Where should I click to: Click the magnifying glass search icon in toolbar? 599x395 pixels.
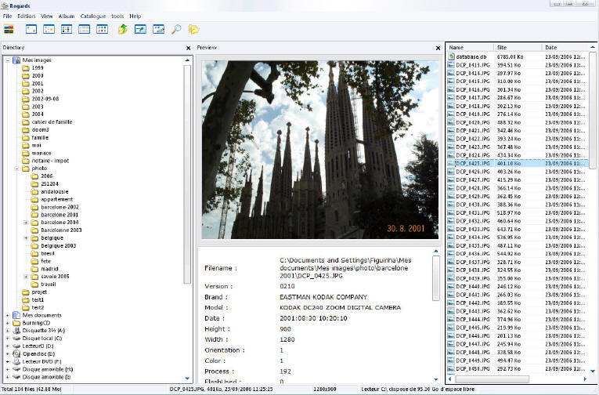pyautogui.click(x=177, y=30)
